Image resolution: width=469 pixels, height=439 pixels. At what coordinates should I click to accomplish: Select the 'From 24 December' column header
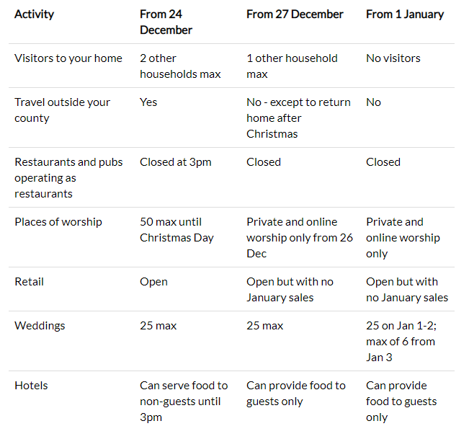tap(166, 22)
